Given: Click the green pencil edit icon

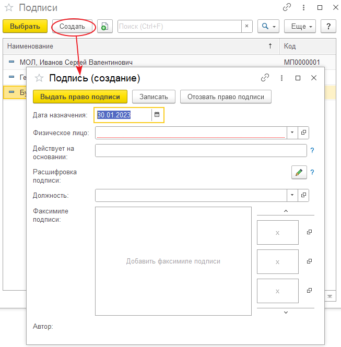Looking at the screenshot, I should coord(299,173).
